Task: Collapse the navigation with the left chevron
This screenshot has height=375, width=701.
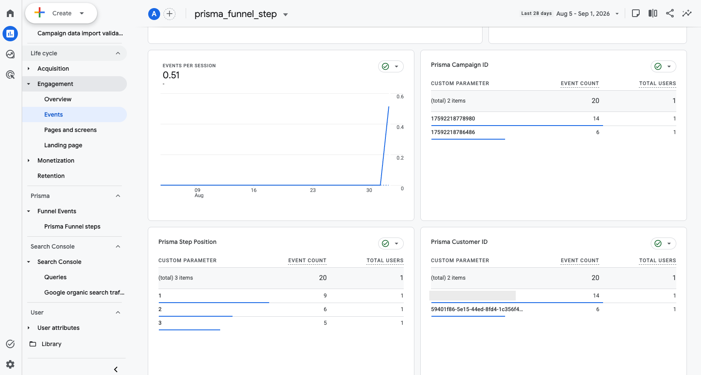Action: (x=116, y=369)
